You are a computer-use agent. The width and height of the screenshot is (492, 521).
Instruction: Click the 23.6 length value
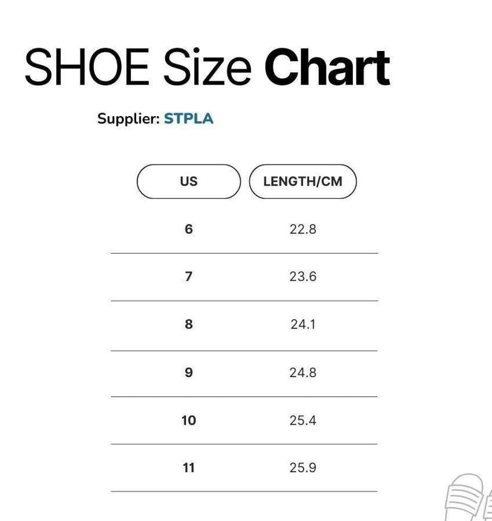point(303,277)
